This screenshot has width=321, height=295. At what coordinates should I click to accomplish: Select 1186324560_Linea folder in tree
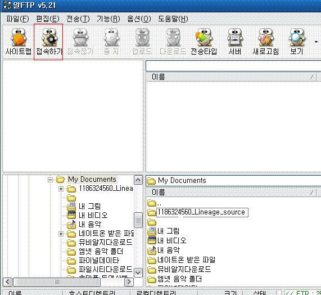coord(106,189)
